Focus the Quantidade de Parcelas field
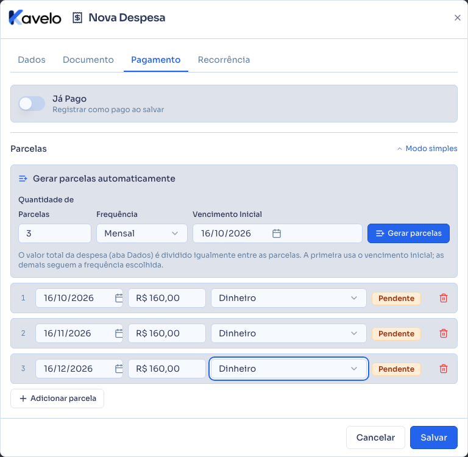Viewport: 468px width, 457px height. coord(55,233)
